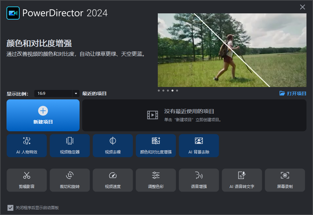This screenshot has height=215, width=313.
Task: Launch the 视频稳定器 tool
Action: click(x=70, y=146)
